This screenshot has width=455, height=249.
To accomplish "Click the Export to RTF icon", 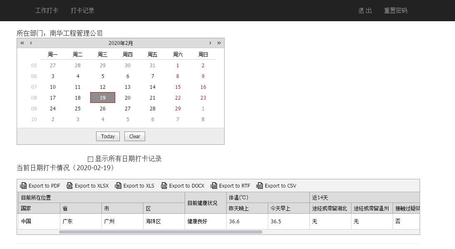I will pyautogui.click(x=214, y=186).
